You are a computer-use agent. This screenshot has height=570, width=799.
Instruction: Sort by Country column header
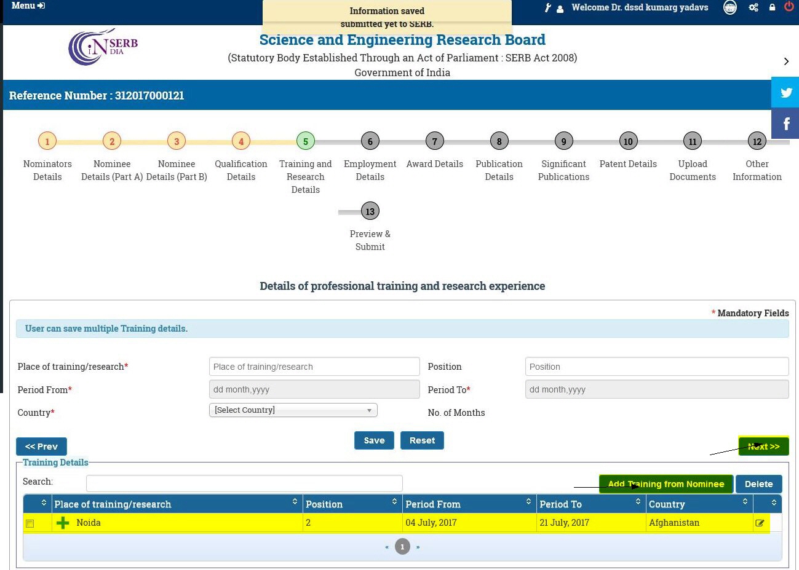coord(700,504)
